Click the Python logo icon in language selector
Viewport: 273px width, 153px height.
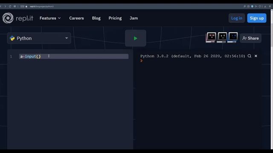12,38
